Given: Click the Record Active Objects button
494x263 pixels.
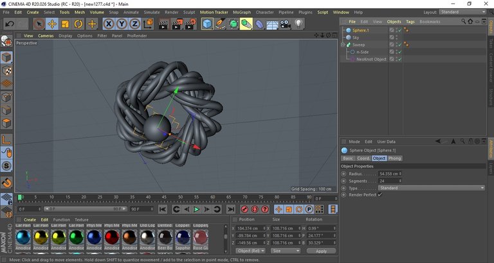Looking at the screenshot, I should click(x=244, y=209).
